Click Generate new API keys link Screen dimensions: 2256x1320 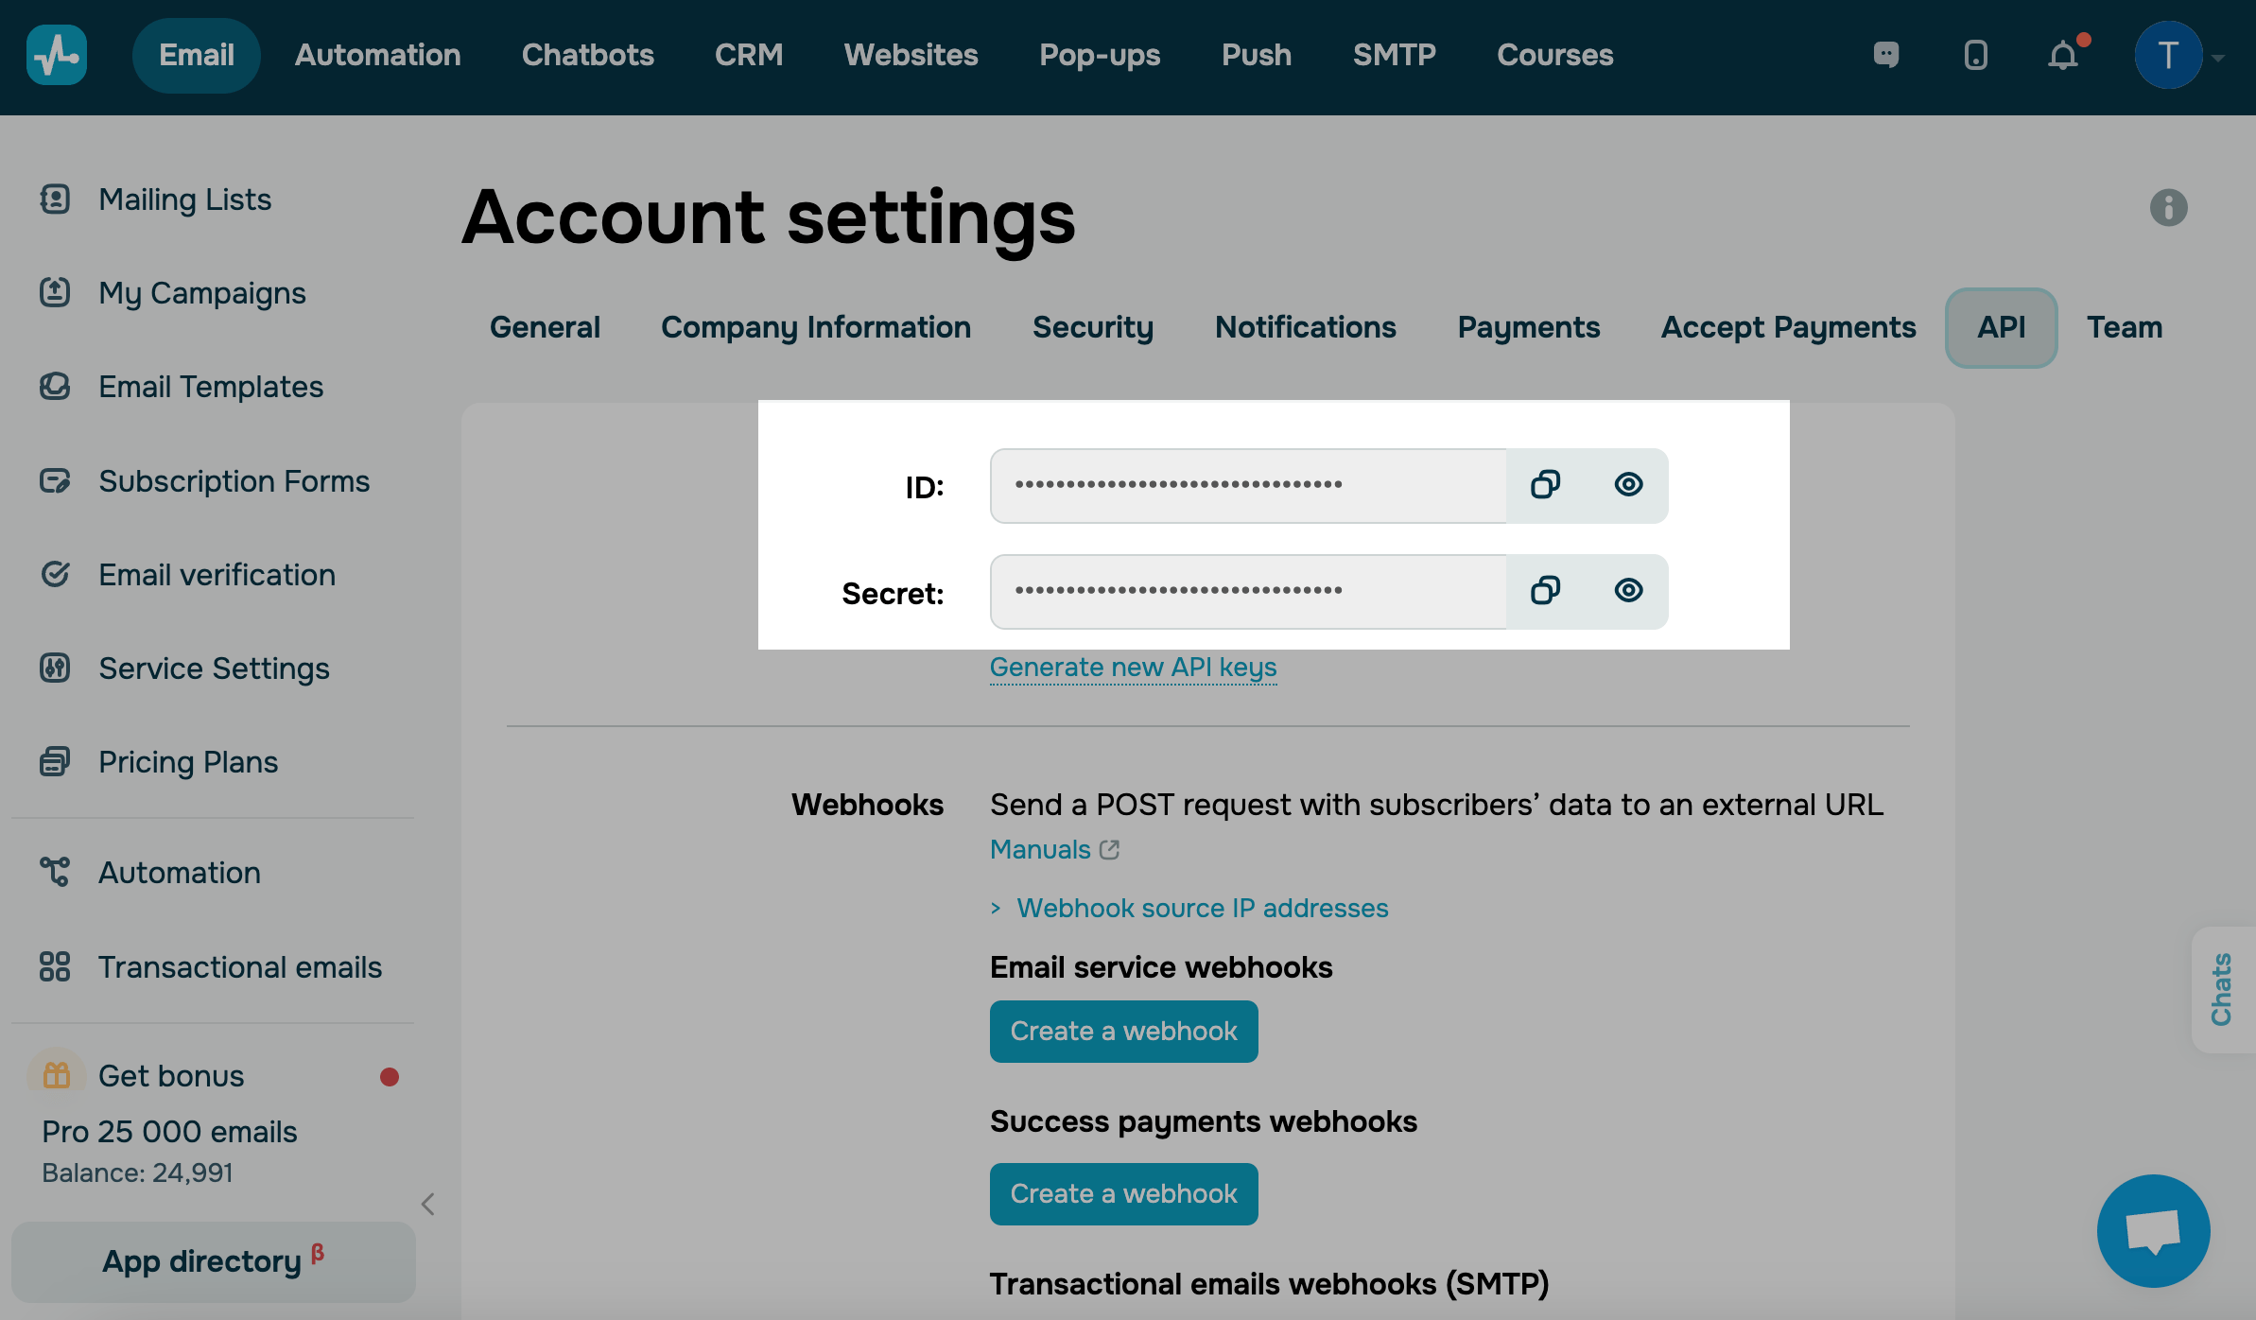[1133, 668]
